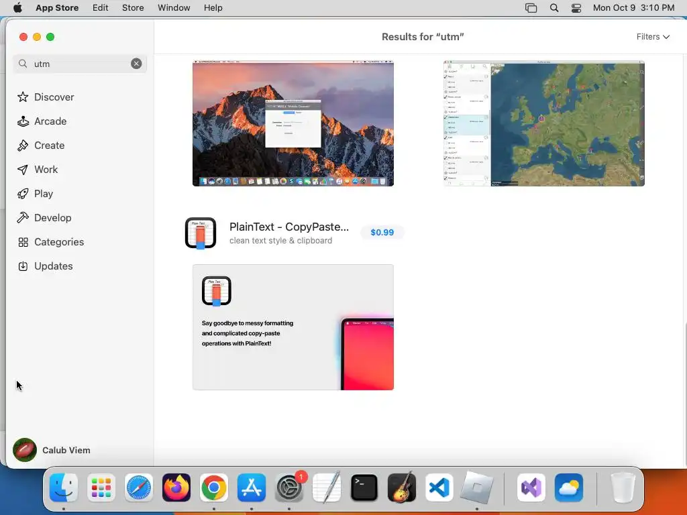Screen dimensions: 687x515
Task: Open Launchpad from the Dock
Action: pos(101,488)
